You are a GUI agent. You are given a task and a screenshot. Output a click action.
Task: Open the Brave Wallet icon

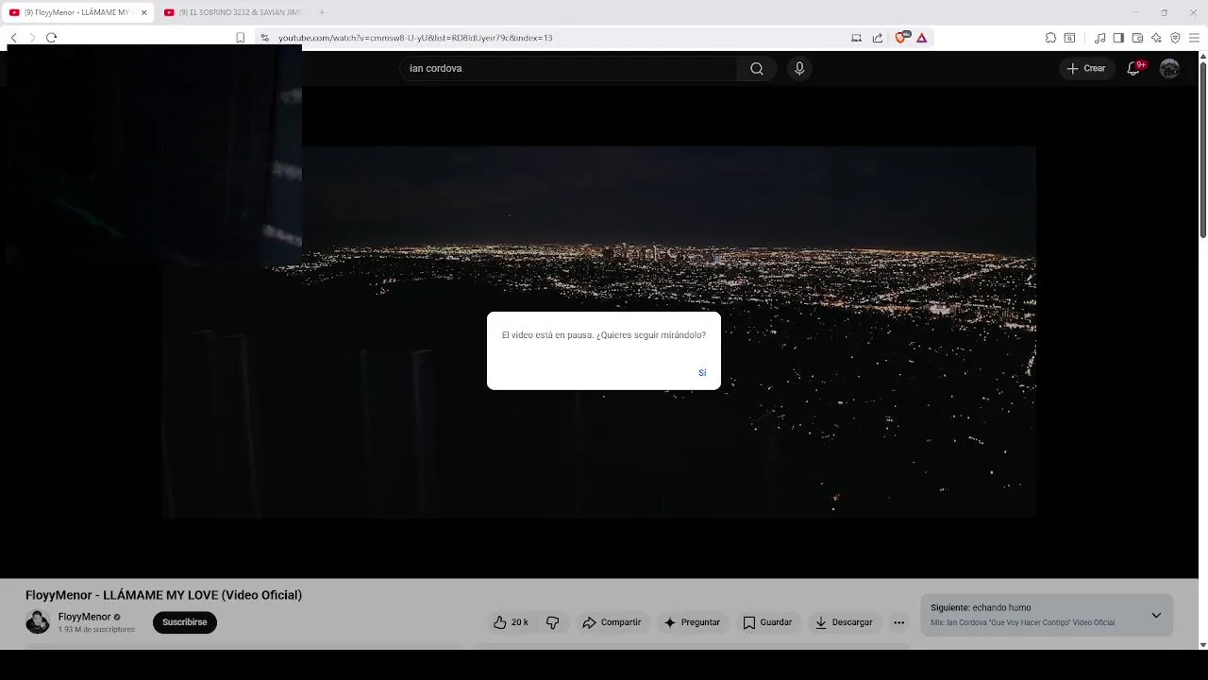click(x=1137, y=38)
